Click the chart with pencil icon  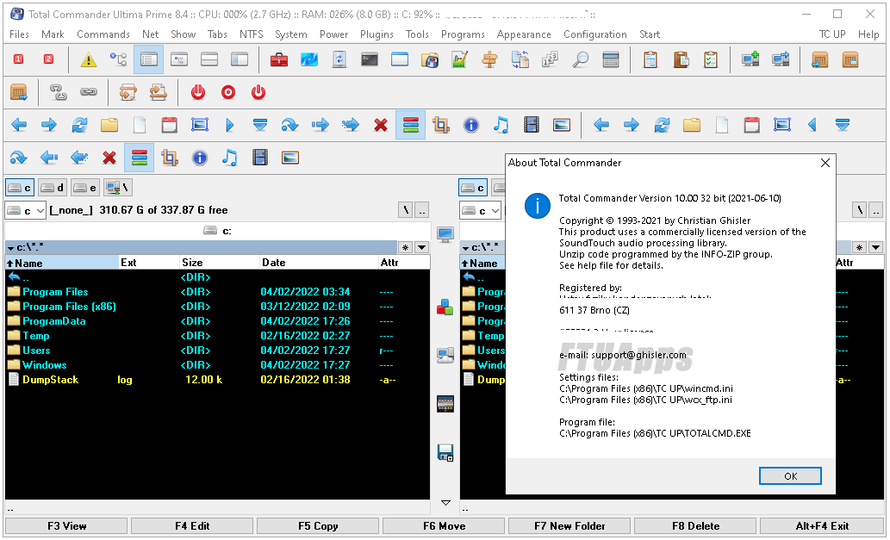pos(459,59)
